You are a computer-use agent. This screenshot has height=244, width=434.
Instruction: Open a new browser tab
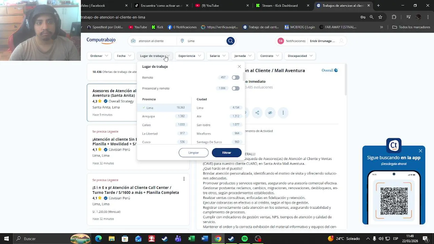tap(378, 5)
